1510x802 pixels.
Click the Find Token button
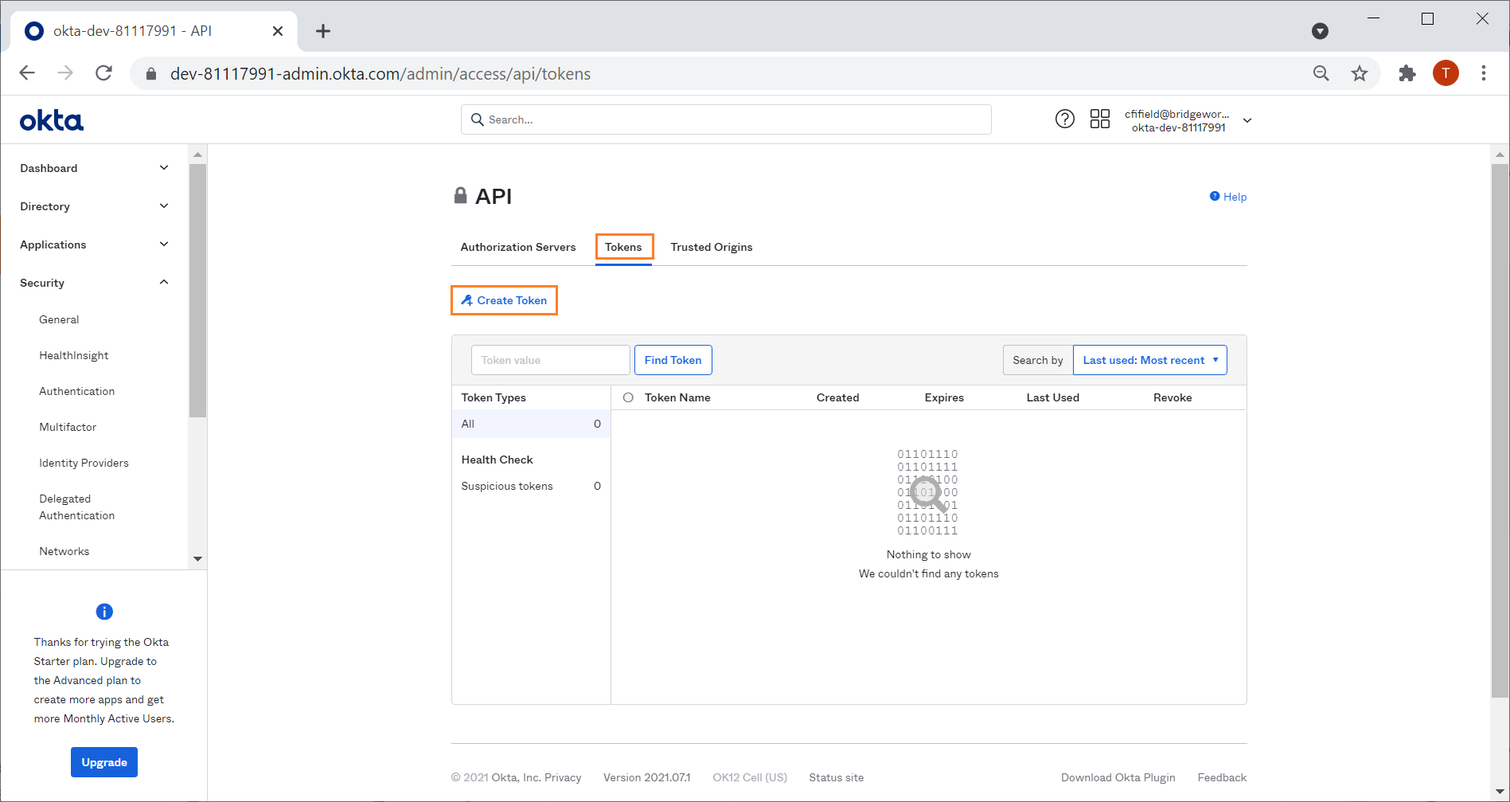point(673,360)
